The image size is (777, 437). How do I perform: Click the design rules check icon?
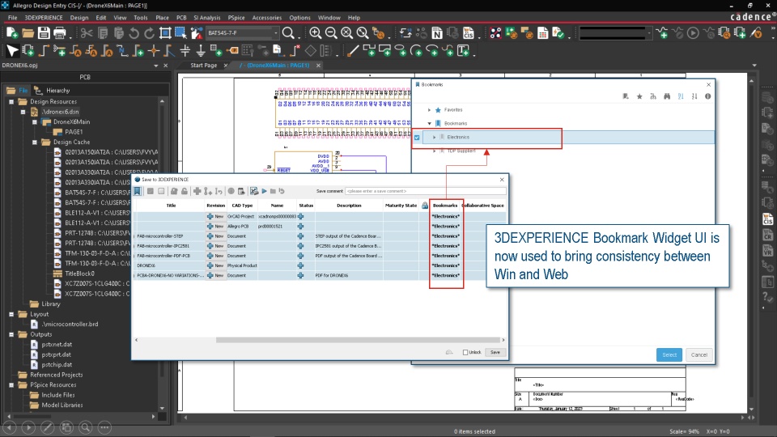[x=558, y=33]
